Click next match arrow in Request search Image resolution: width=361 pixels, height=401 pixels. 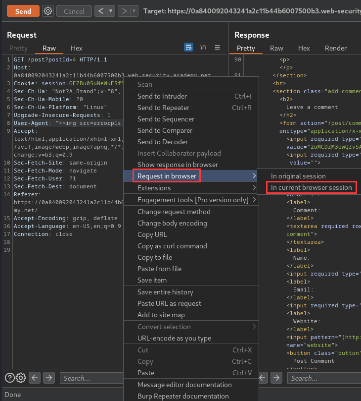pyautogui.click(x=49, y=378)
